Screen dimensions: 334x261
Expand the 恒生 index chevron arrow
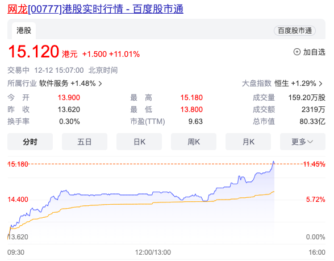coord(320,84)
